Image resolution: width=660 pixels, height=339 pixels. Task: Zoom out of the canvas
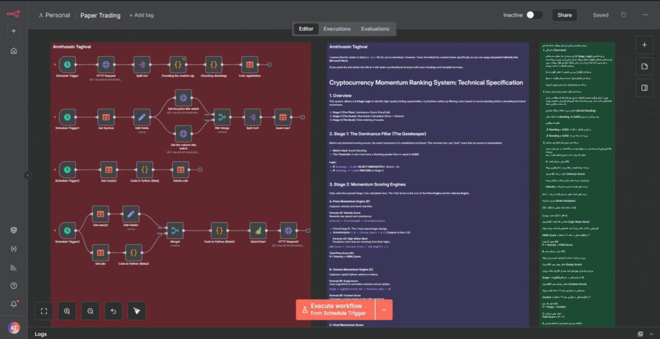click(x=90, y=311)
